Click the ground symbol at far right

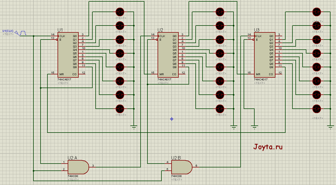(330, 127)
